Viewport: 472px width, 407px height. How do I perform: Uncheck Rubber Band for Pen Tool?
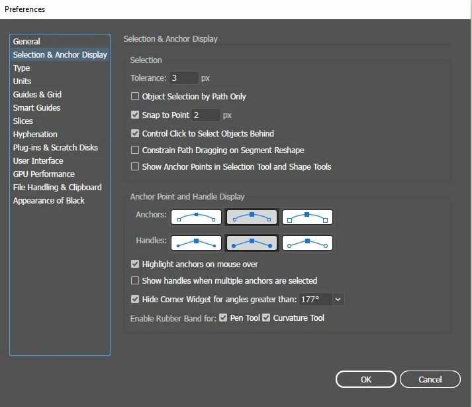(x=223, y=318)
